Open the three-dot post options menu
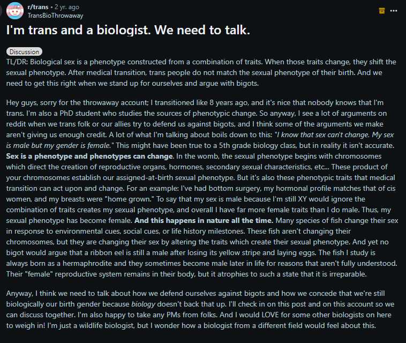This screenshot has width=406, height=343. coord(395,10)
